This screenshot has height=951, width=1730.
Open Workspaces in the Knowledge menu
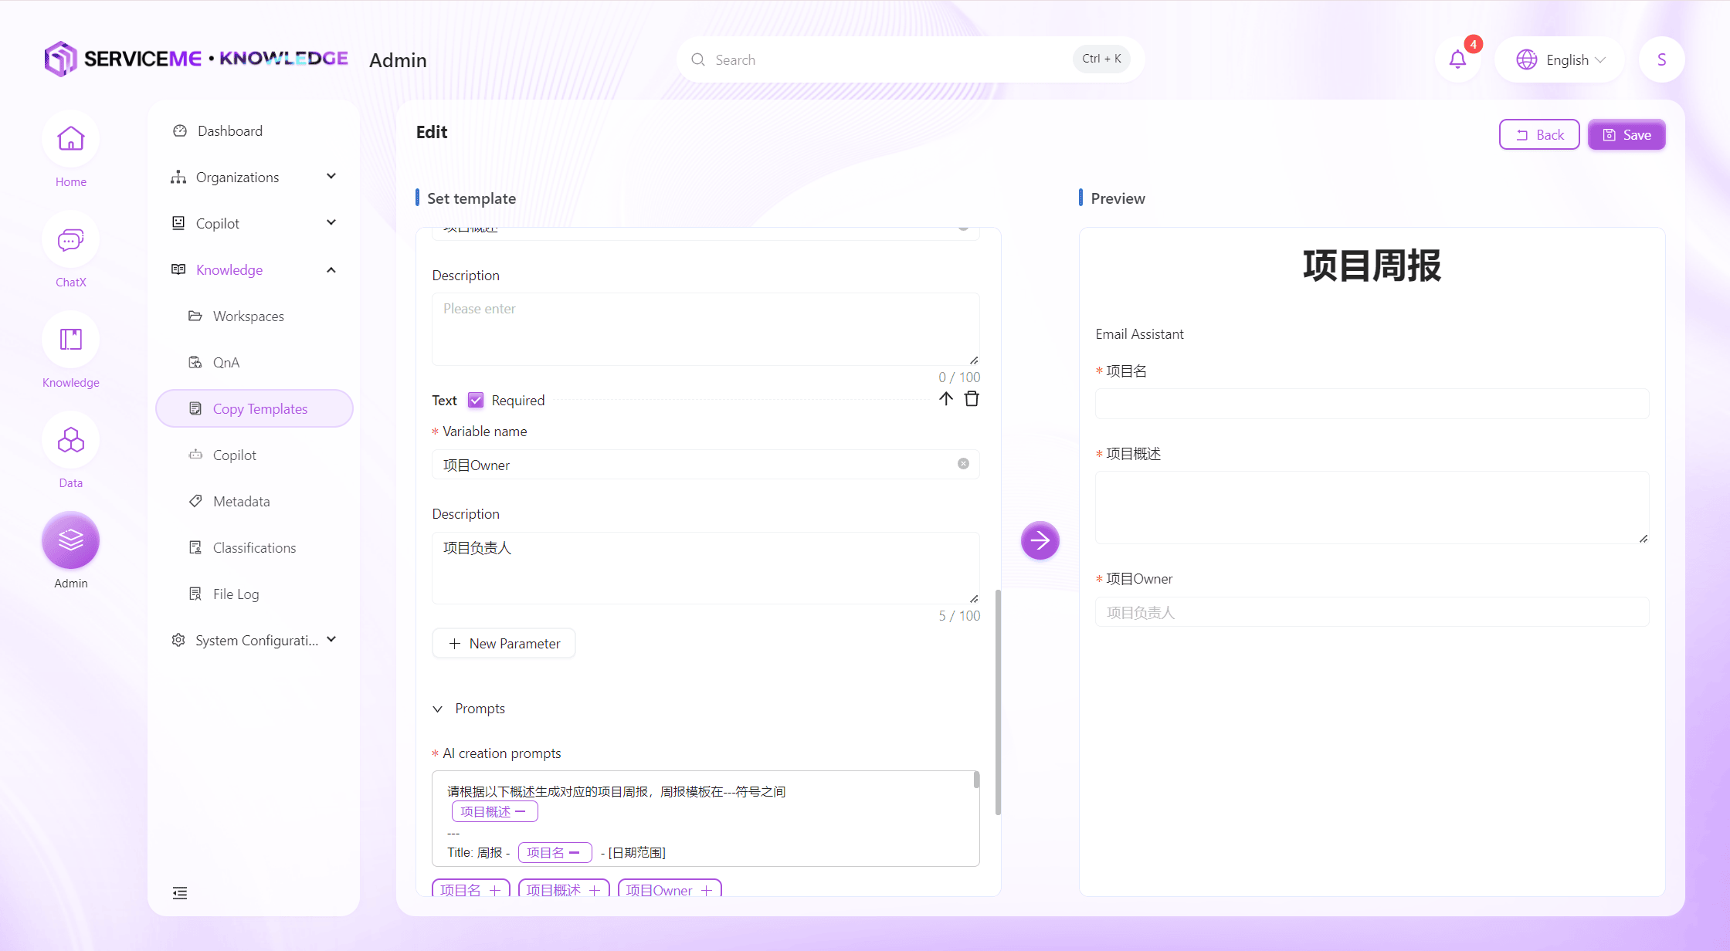pos(248,316)
